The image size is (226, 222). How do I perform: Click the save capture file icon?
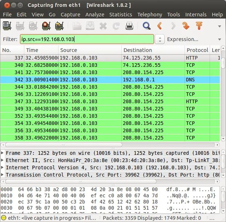(x=90, y=26)
